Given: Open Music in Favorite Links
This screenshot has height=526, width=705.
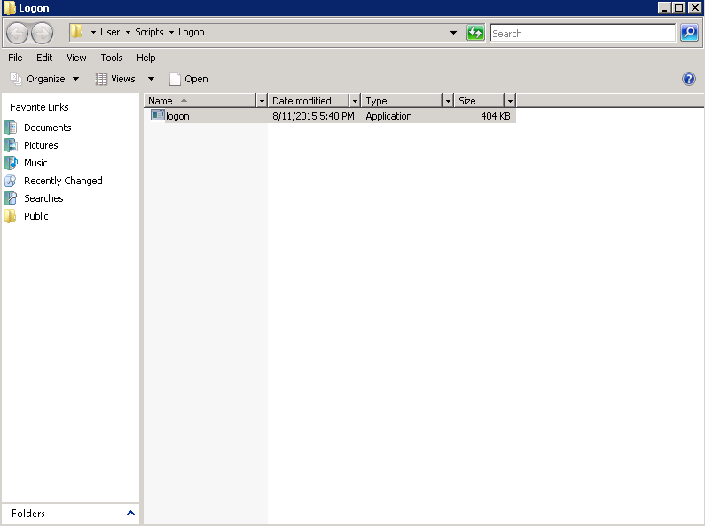Looking at the screenshot, I should pos(35,163).
